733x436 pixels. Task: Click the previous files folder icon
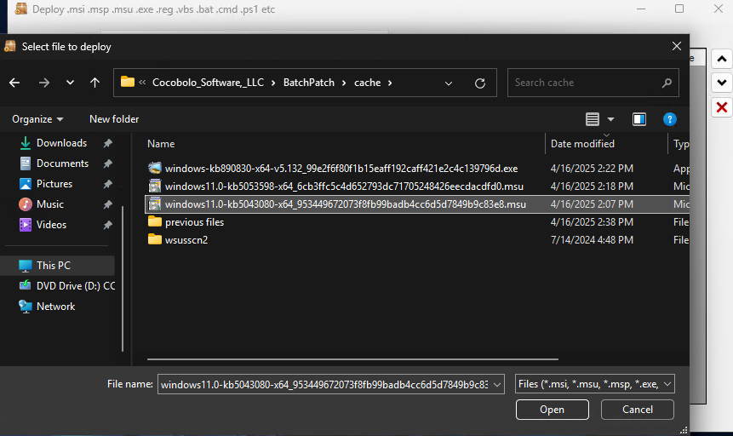point(155,221)
